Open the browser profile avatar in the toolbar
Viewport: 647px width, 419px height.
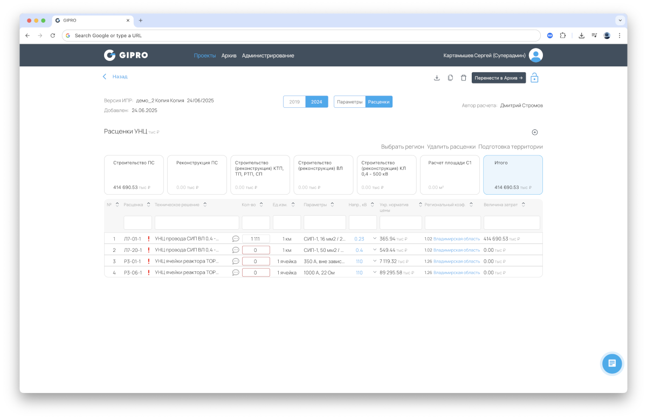607,36
